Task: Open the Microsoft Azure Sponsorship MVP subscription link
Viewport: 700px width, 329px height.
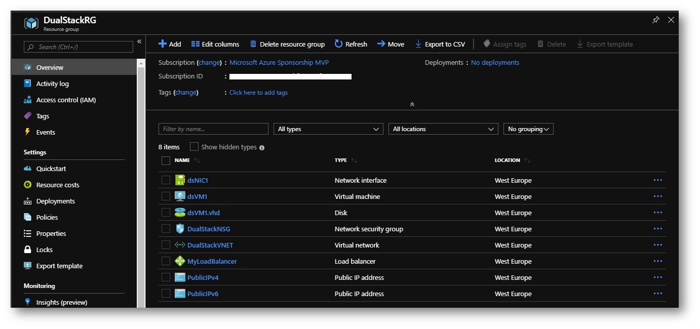Action: click(x=279, y=63)
